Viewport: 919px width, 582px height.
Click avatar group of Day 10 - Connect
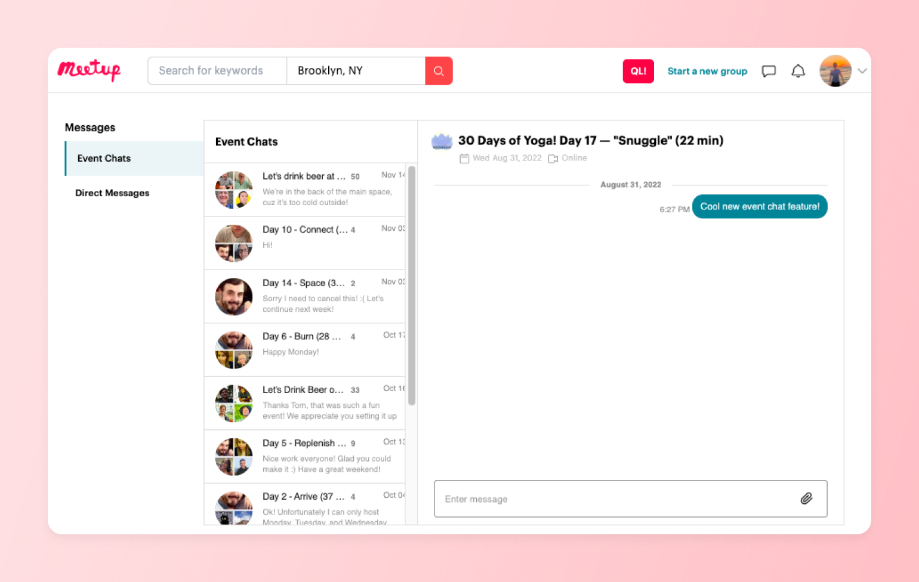234,243
